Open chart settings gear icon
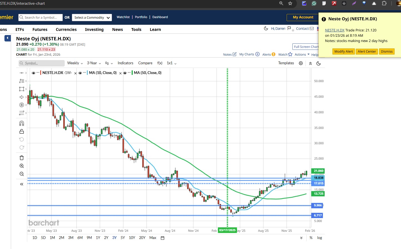401x249 pixels. (301, 63)
